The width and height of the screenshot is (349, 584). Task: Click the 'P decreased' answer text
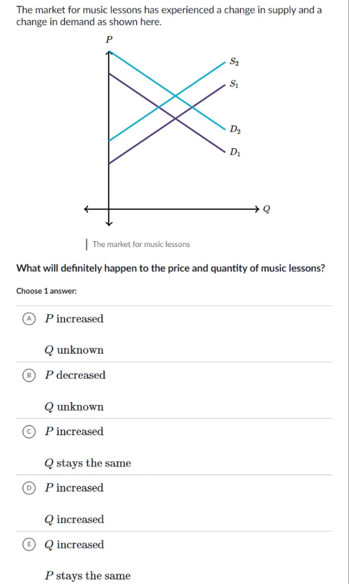(75, 375)
